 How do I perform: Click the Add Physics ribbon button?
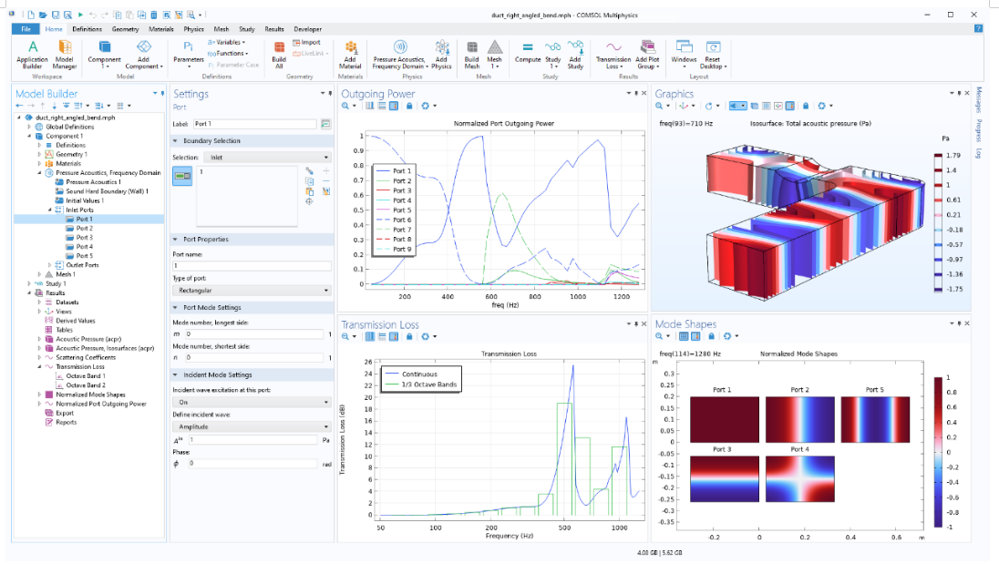(x=441, y=54)
